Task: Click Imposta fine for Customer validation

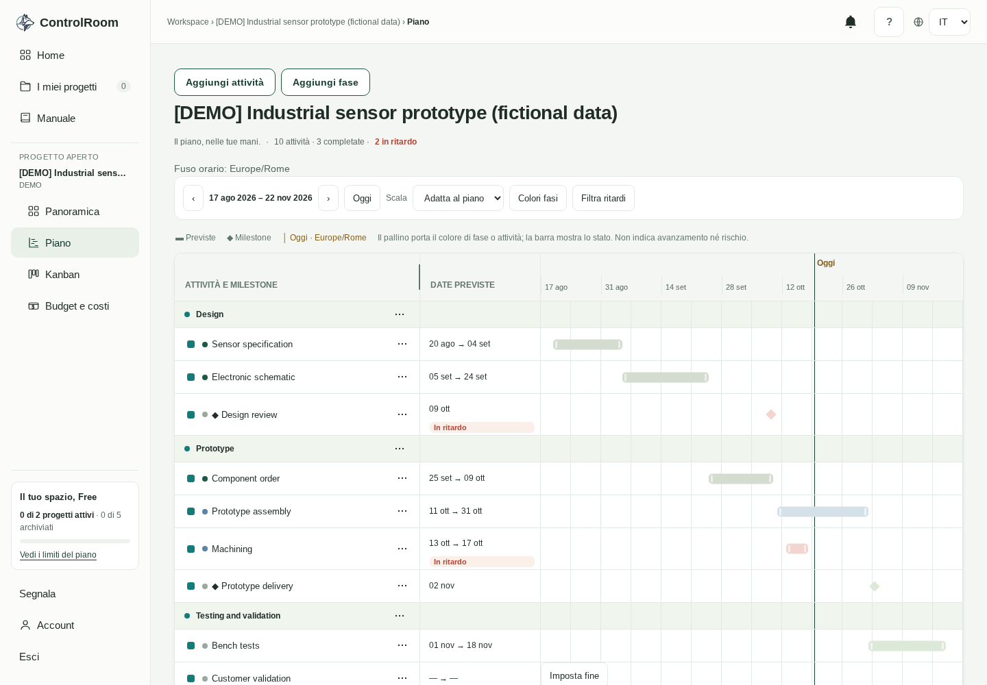Action: pos(574,675)
